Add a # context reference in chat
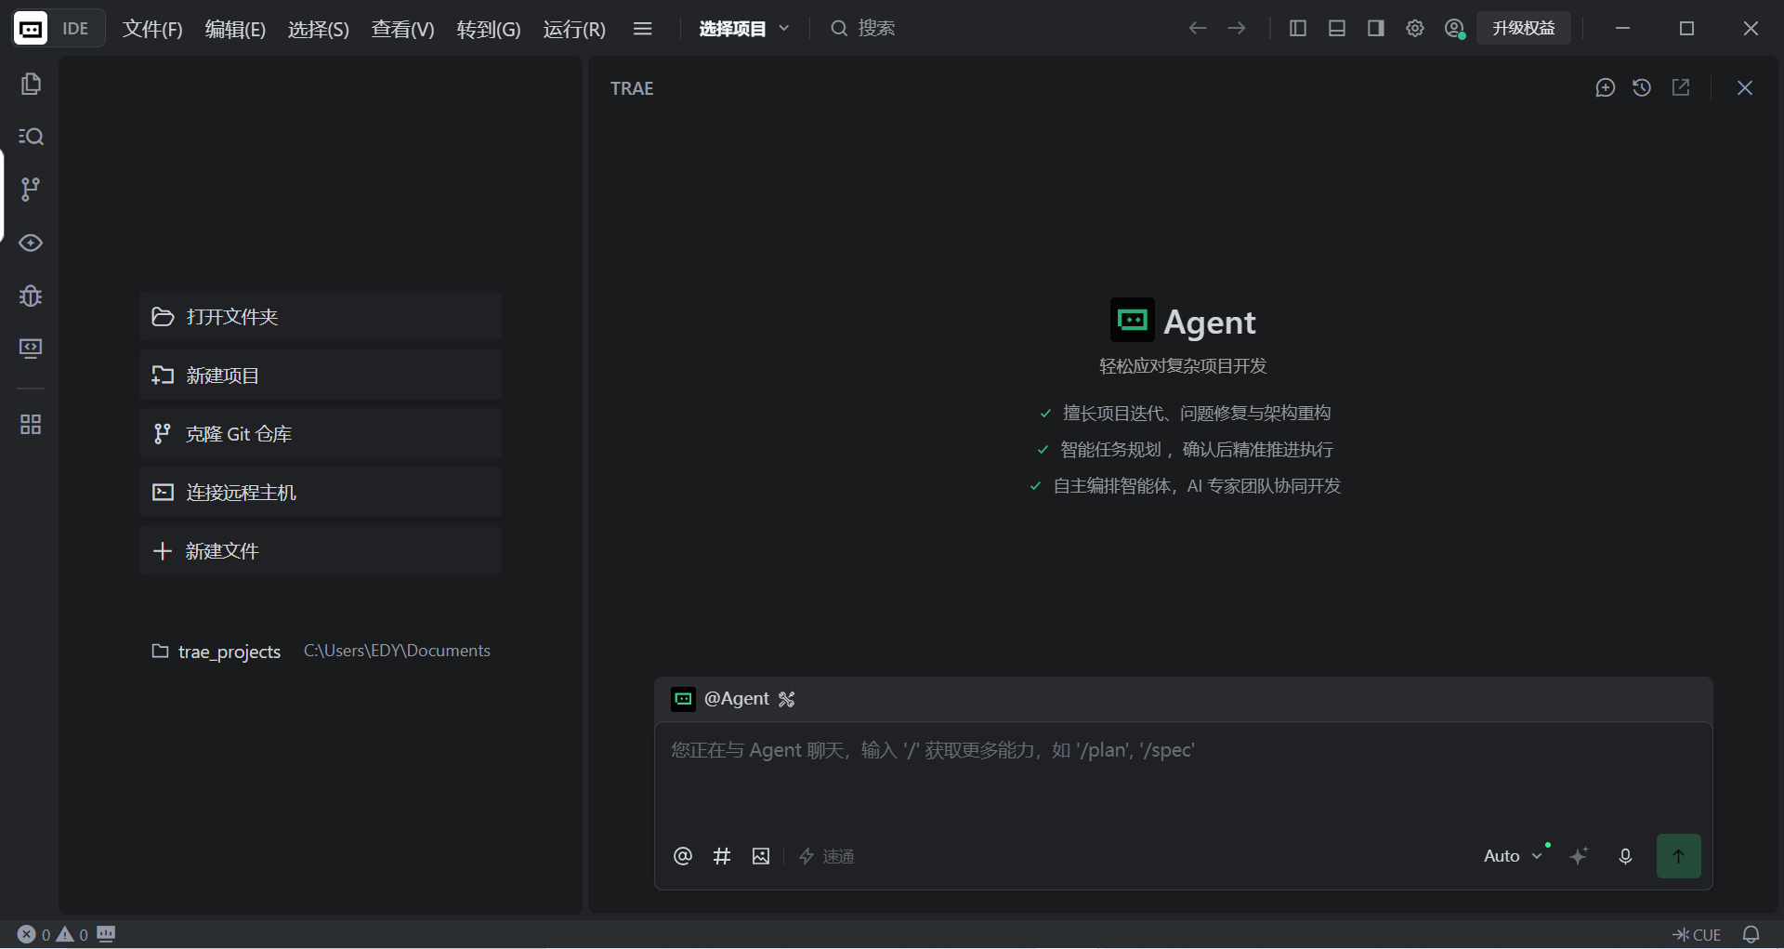The image size is (1784, 949). [x=722, y=856]
